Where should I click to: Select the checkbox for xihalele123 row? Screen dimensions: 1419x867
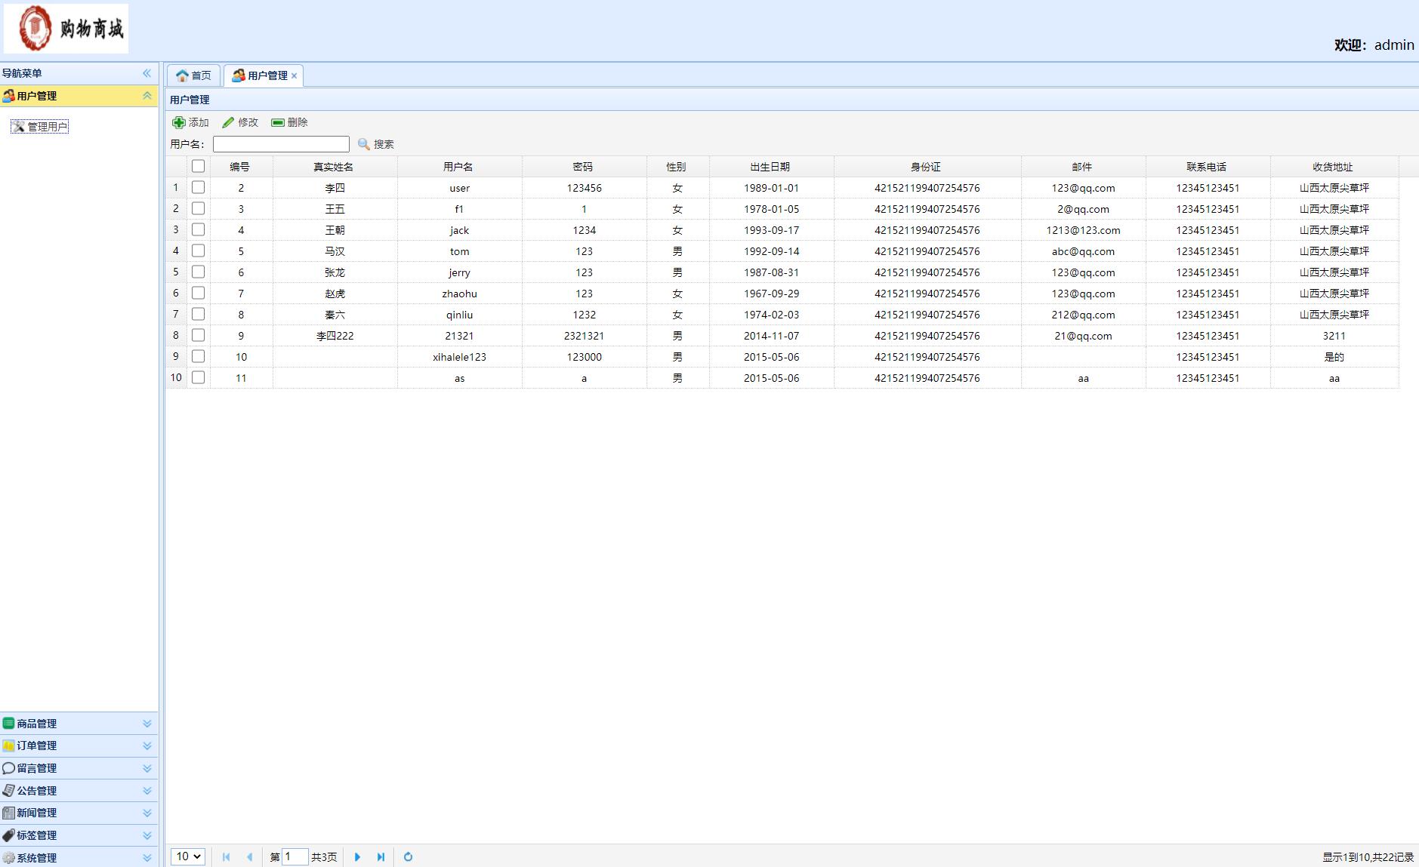click(198, 356)
